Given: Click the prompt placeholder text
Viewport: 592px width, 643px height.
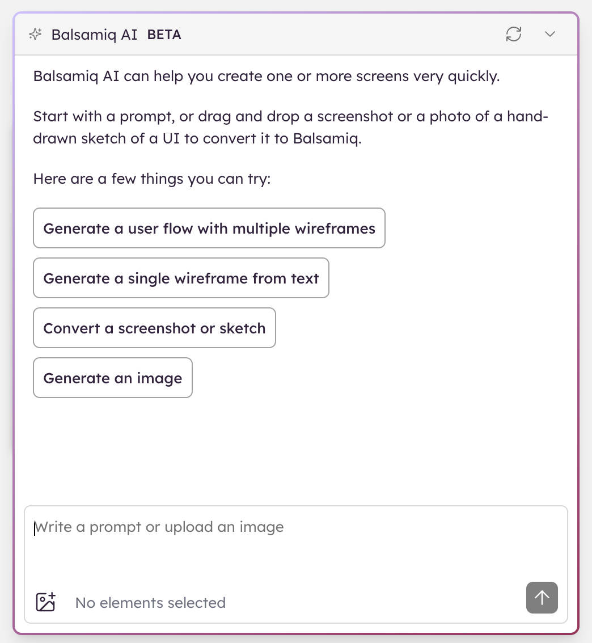Looking at the screenshot, I should (160, 527).
